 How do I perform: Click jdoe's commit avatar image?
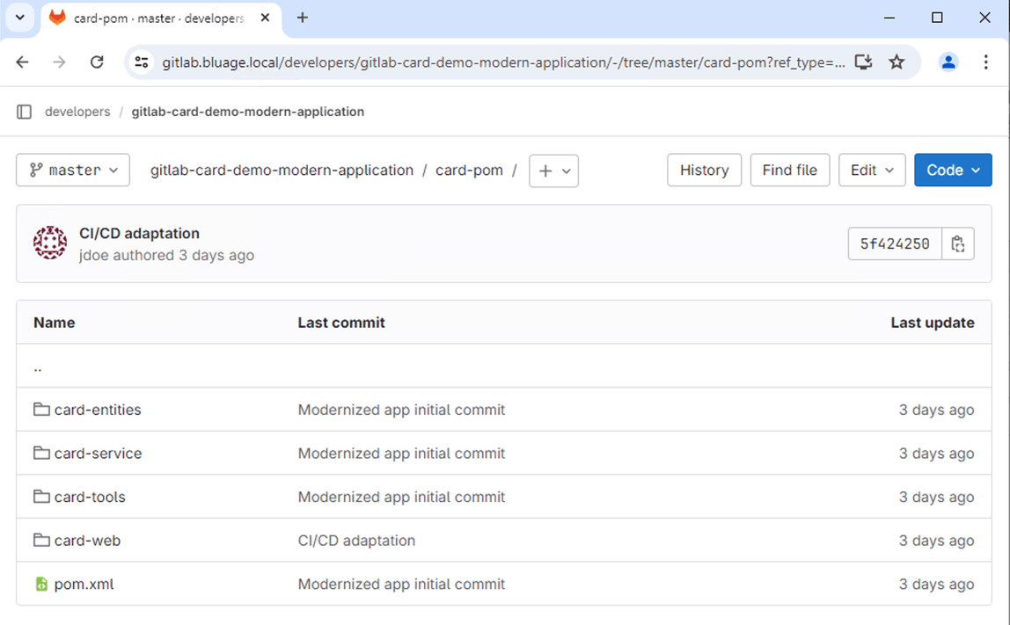point(50,243)
